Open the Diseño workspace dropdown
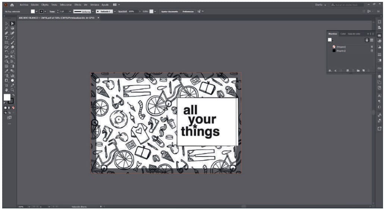Screen dimensions: 386x211 320,5
